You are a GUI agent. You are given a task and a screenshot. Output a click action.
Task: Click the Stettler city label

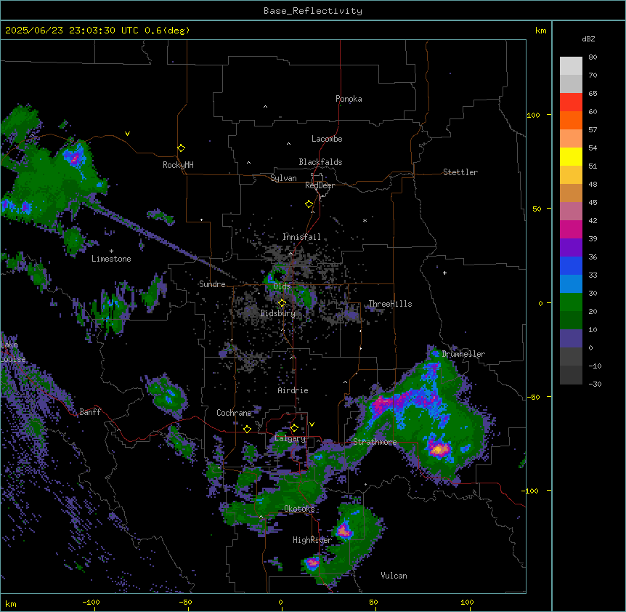[x=460, y=172]
